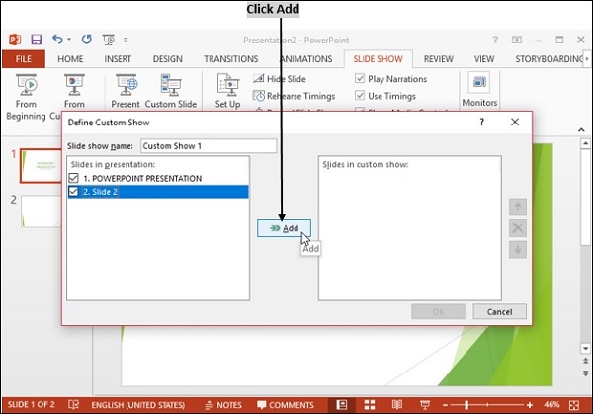
Task: Uncheck the POWERPOINT PRESENTATION slide checkbox
Action: tap(74, 178)
